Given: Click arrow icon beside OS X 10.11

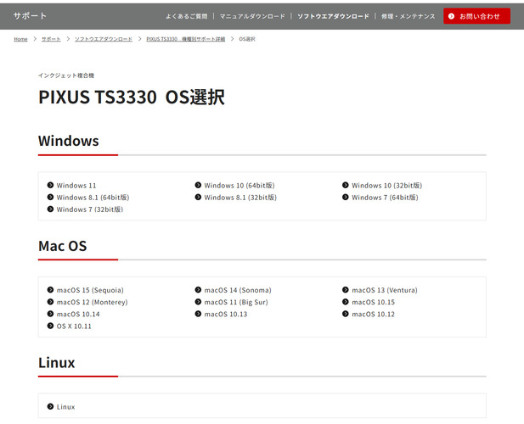Looking at the screenshot, I should 50,326.
